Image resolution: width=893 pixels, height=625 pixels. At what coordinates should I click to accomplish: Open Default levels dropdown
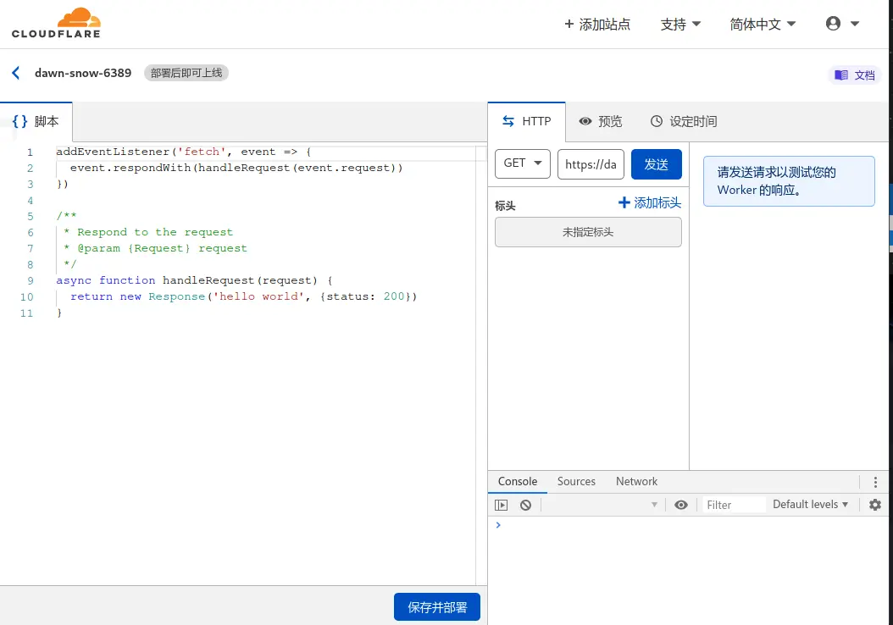[x=810, y=505]
